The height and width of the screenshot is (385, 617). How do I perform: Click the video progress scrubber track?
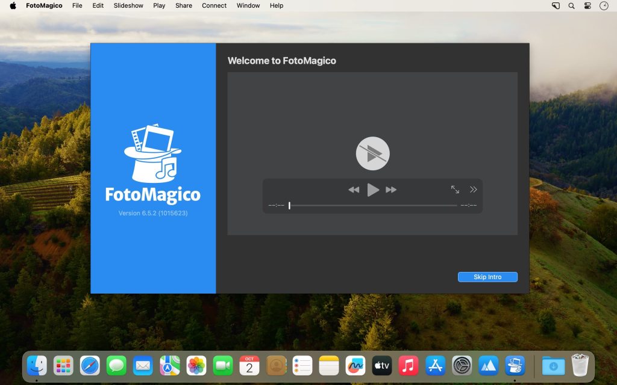pyautogui.click(x=372, y=206)
